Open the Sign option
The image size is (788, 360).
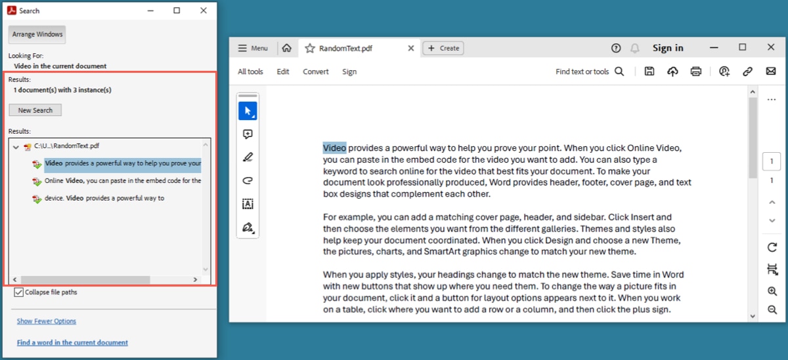[349, 71]
